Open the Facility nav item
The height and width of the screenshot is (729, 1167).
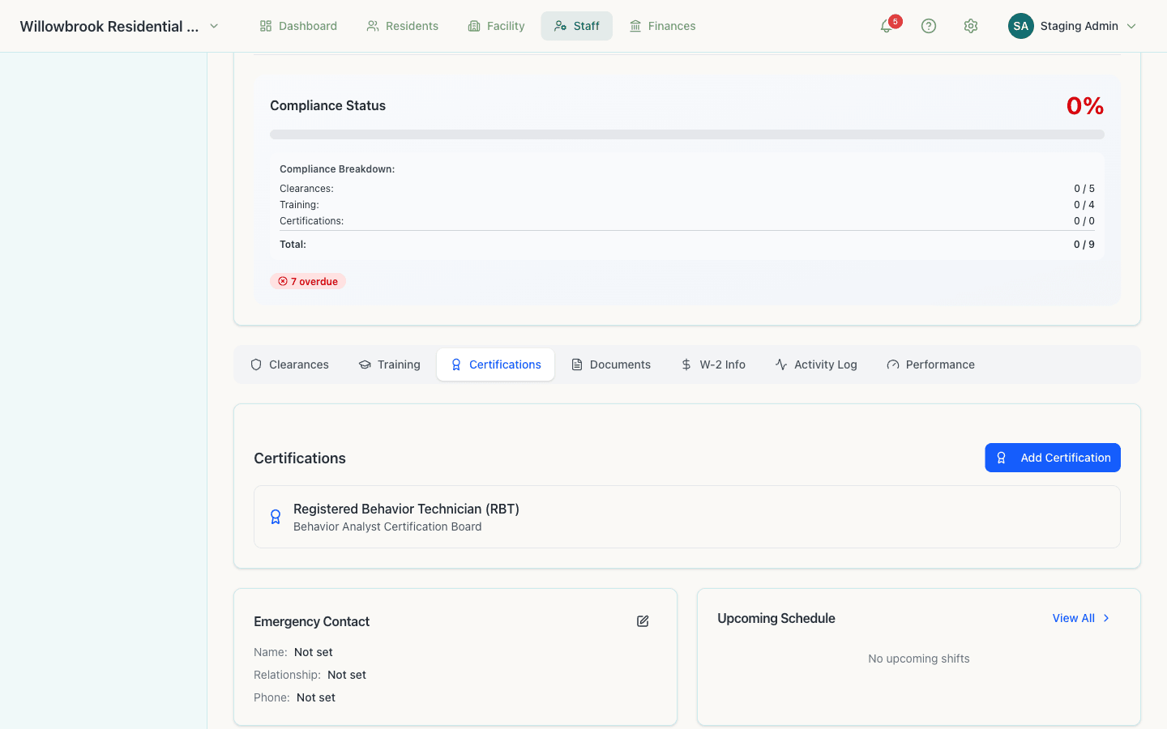(496, 26)
